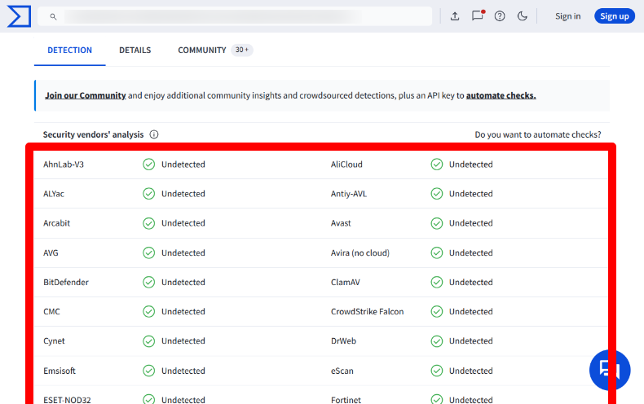The width and height of the screenshot is (644, 404).
Task: Focus the blurred search input field
Action: pyautogui.click(x=235, y=16)
